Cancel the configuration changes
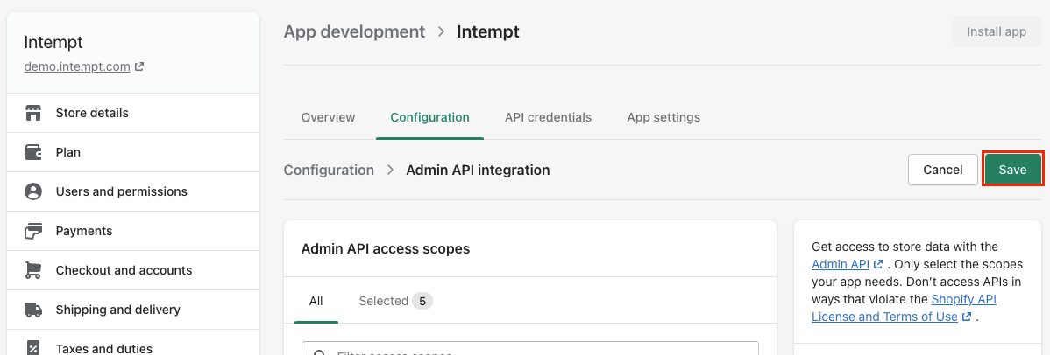 [x=943, y=170]
